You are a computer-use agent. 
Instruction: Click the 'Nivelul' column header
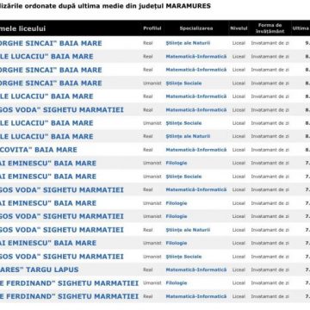[239, 28]
